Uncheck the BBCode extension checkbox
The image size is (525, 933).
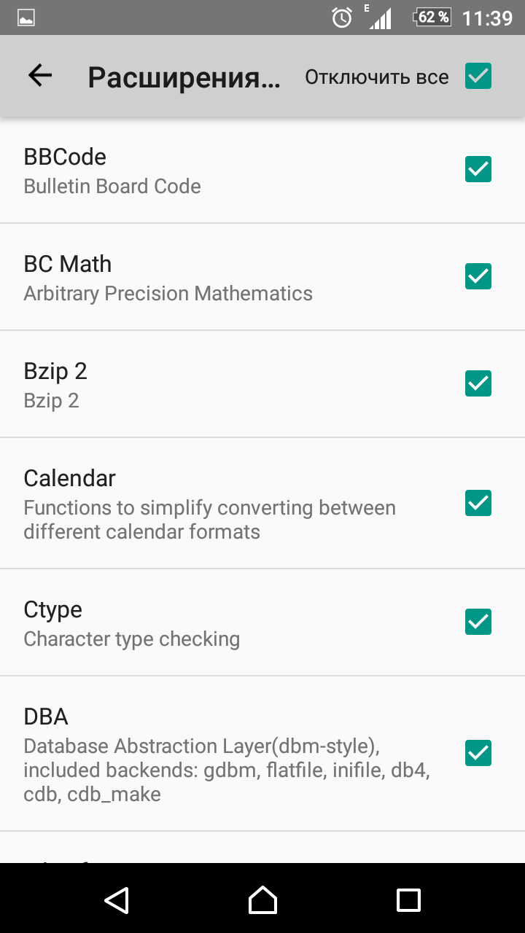[478, 169]
